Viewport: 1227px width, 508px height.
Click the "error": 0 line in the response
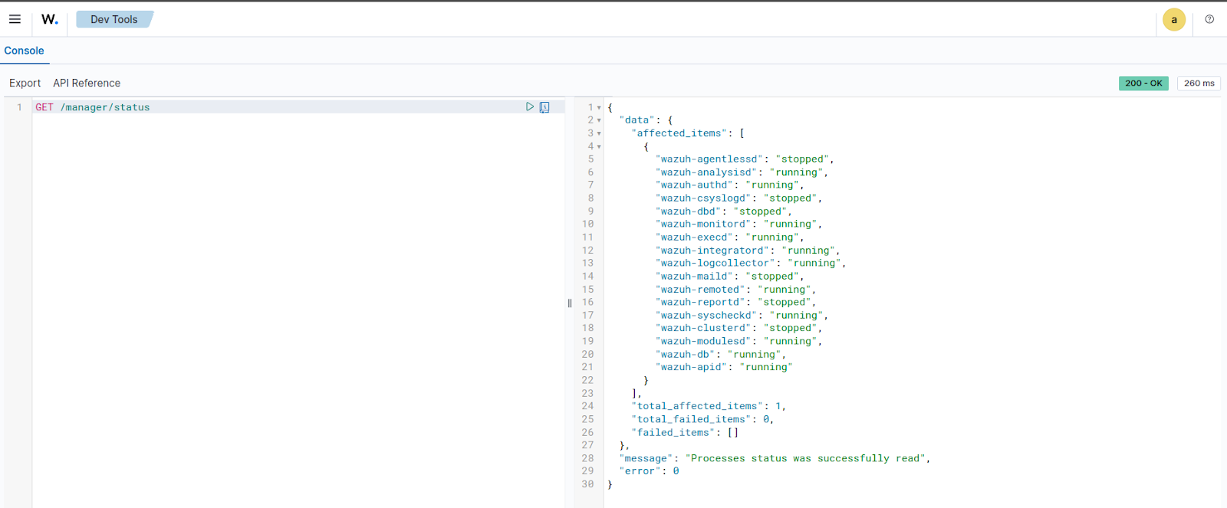point(650,471)
